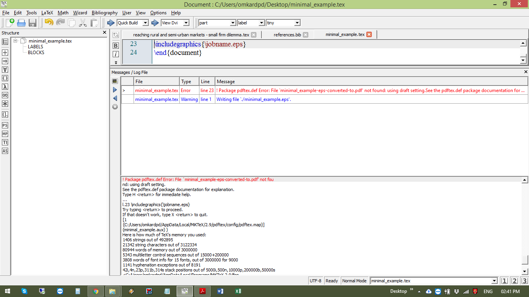The image size is (529, 297).
Task: Jump to previous LaTeX error arrow
Action: (x=115, y=98)
